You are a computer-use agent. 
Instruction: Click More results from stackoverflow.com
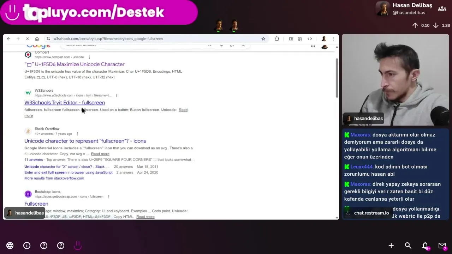tap(54, 178)
